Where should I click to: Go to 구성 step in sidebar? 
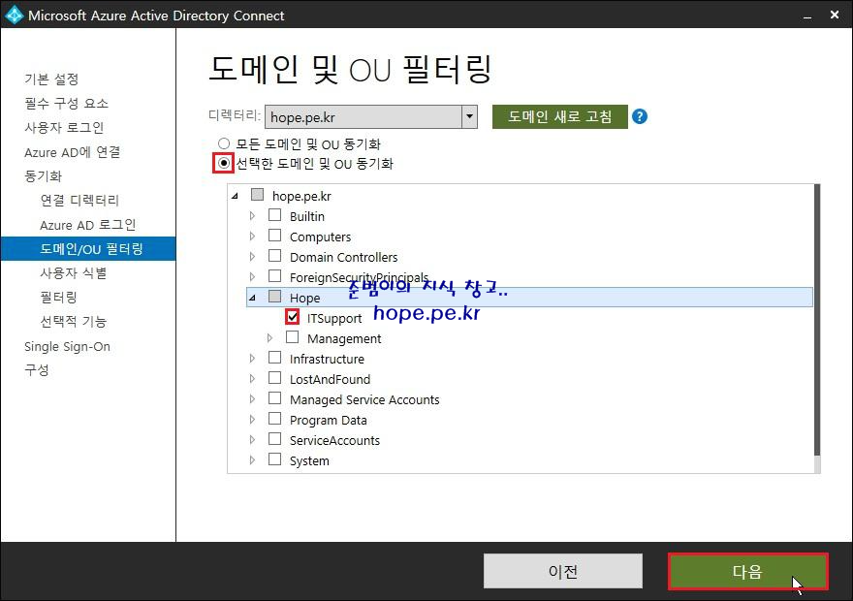(x=37, y=370)
